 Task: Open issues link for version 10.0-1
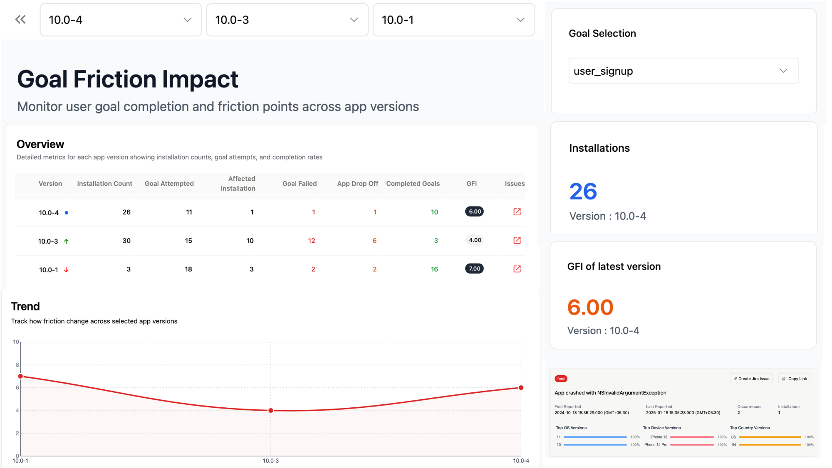click(517, 268)
